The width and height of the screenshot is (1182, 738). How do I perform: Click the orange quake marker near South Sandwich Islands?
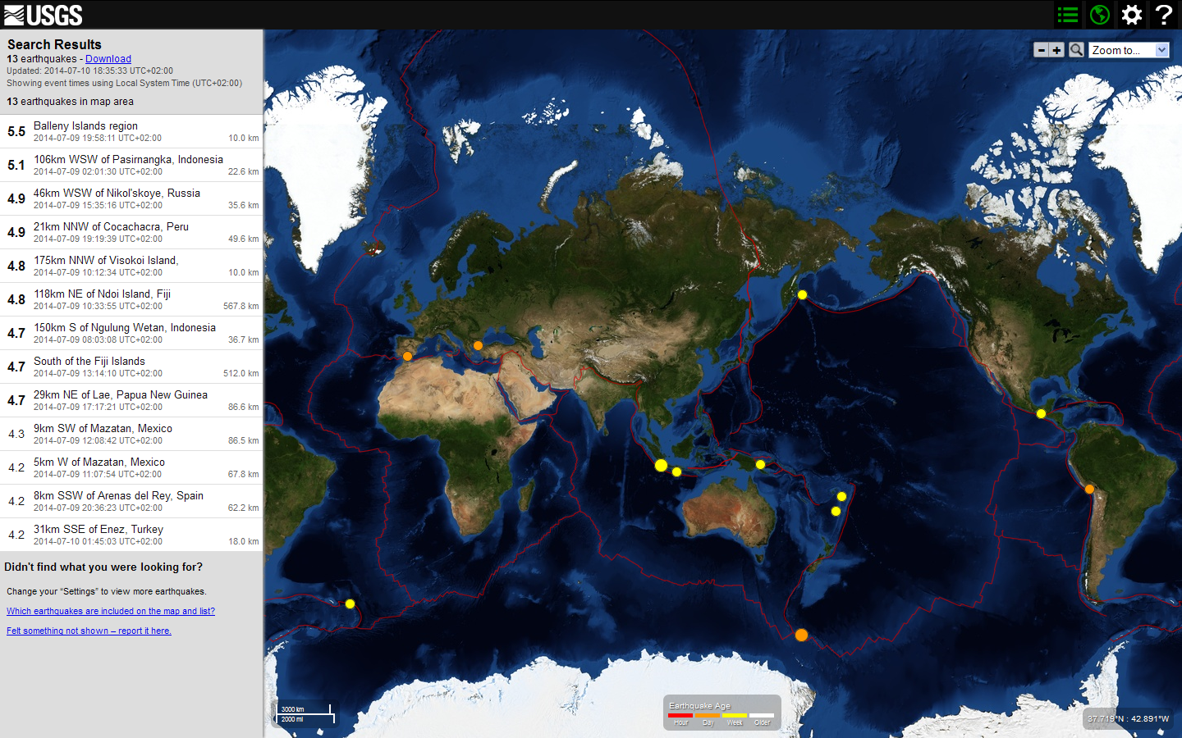click(x=801, y=635)
